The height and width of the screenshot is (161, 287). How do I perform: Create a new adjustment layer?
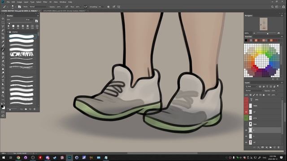[x=266, y=147]
